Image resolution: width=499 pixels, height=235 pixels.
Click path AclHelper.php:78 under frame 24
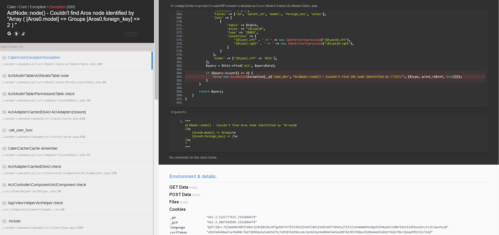[x=31, y=191]
